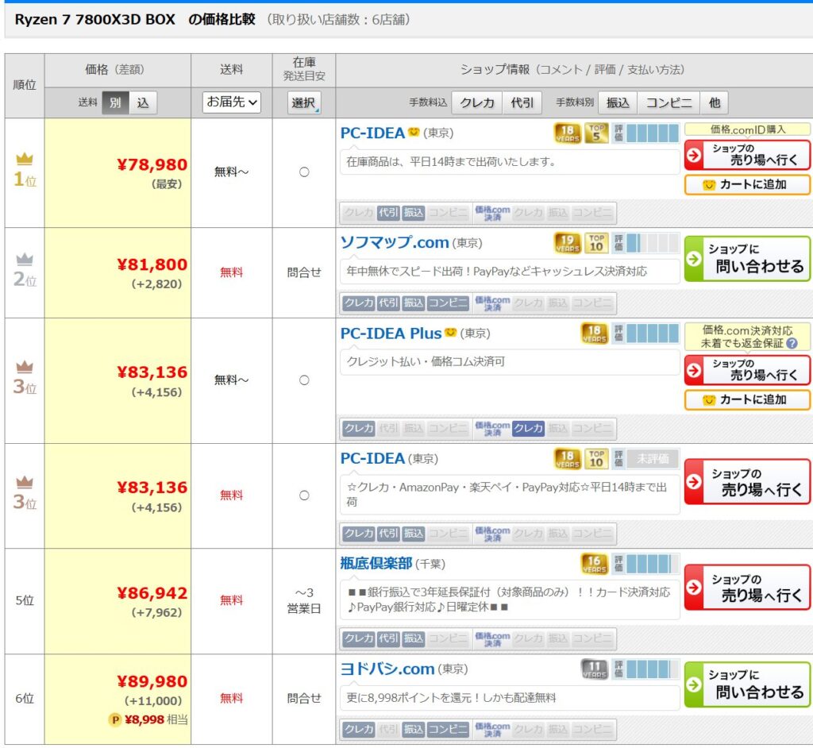Open the お届先 delivery destination dropdown

(x=231, y=102)
